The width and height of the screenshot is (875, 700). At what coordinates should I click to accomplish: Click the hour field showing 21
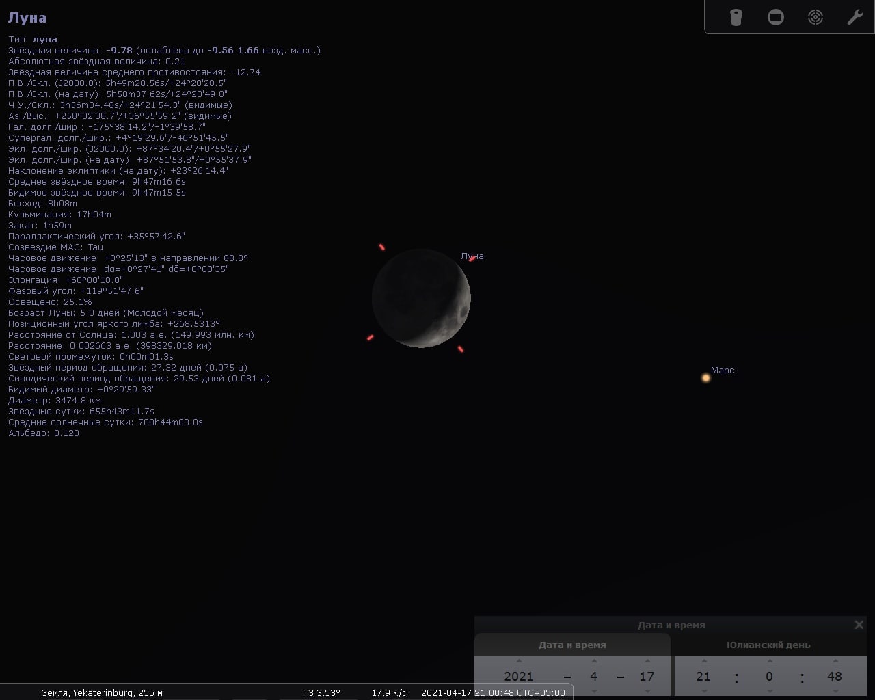coord(703,677)
